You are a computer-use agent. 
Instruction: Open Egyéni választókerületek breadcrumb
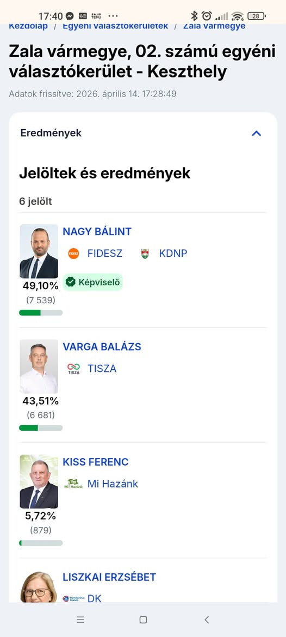pos(115,26)
